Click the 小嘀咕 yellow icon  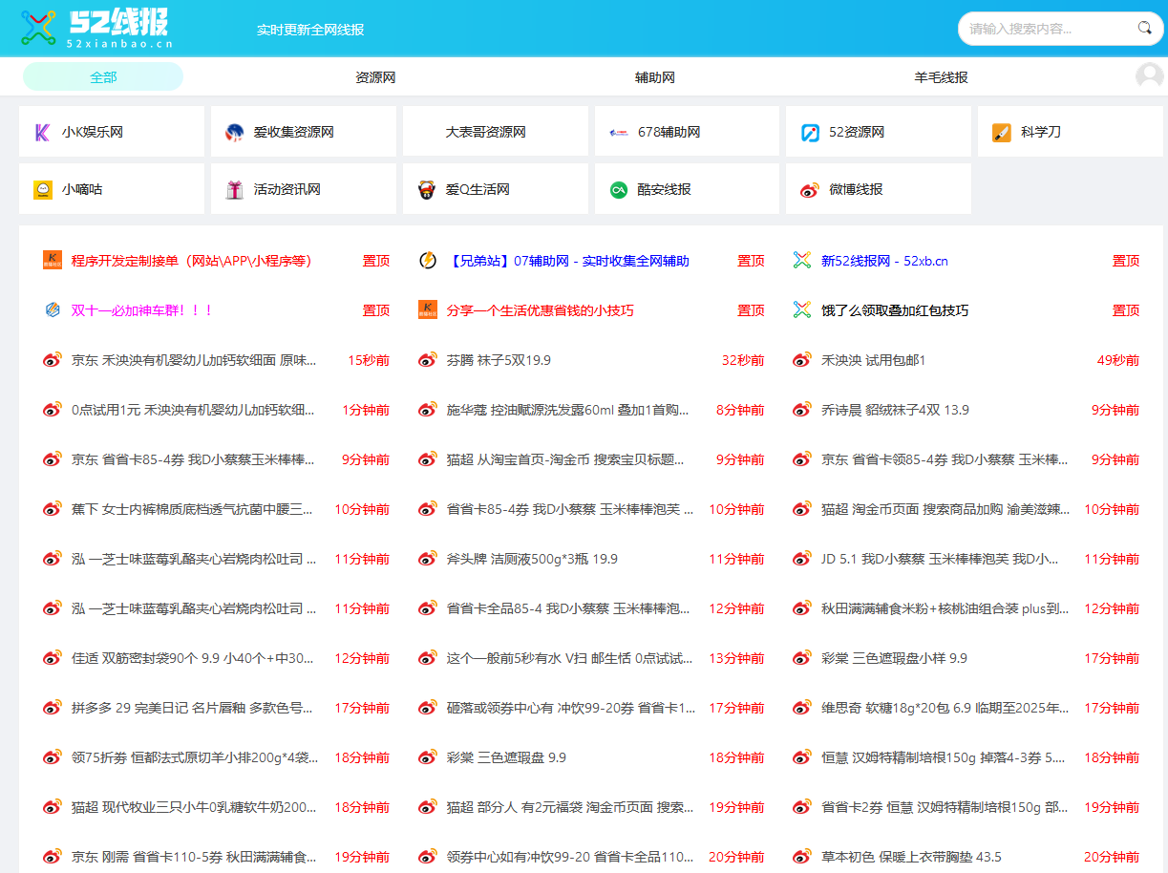[x=42, y=189]
